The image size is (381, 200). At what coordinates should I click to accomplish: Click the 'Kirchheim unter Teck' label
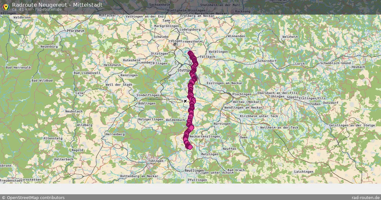259,116
